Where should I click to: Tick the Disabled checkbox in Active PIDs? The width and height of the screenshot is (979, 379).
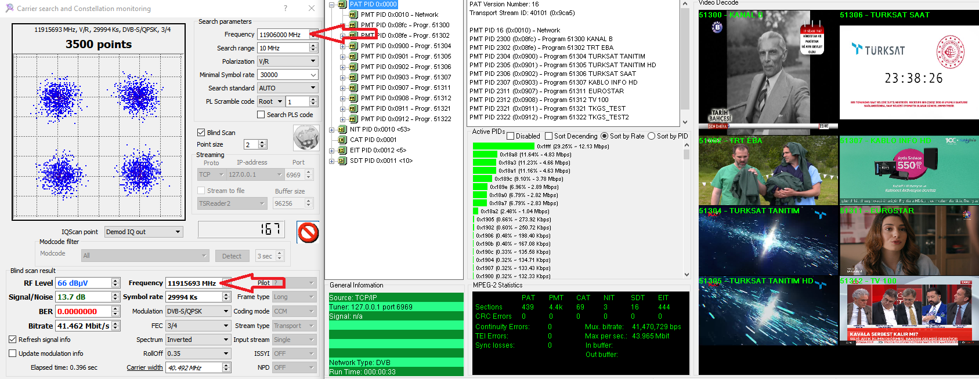(x=511, y=136)
